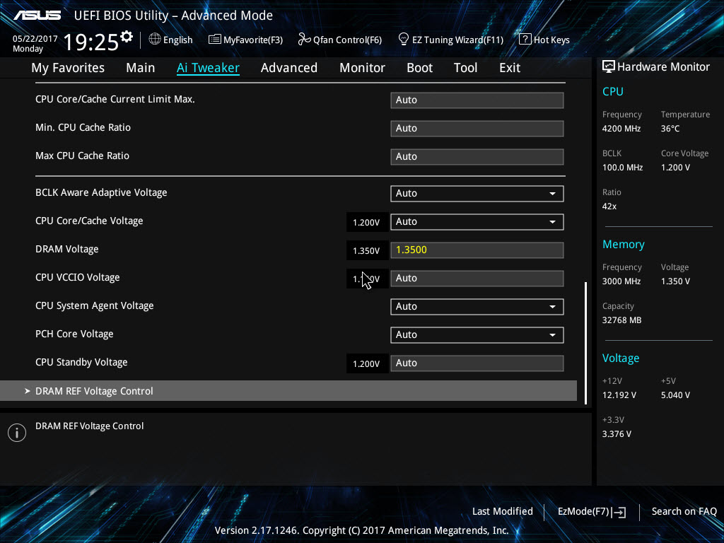
Task: Click the CPU VCCIO Voltage field
Action: click(477, 279)
